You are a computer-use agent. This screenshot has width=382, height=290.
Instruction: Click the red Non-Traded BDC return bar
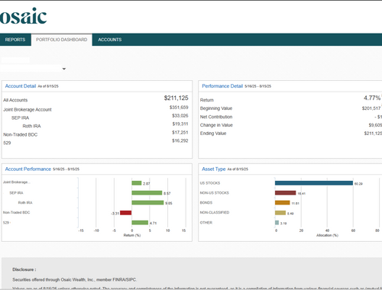(126, 213)
